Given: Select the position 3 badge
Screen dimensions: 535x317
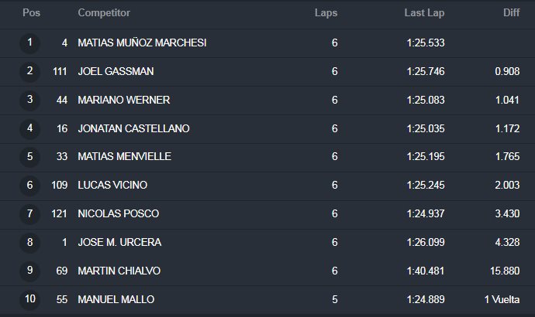Looking at the screenshot, I should point(30,101).
